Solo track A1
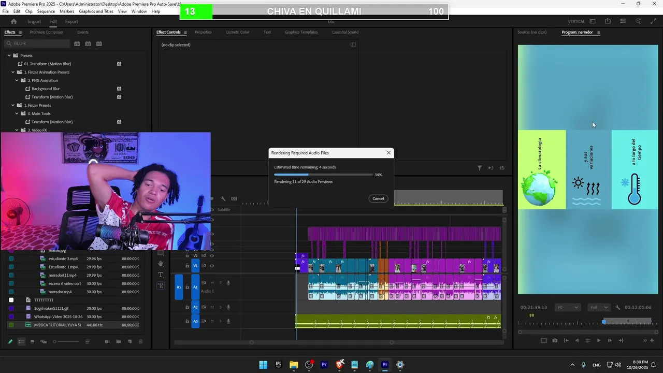 (220, 282)
